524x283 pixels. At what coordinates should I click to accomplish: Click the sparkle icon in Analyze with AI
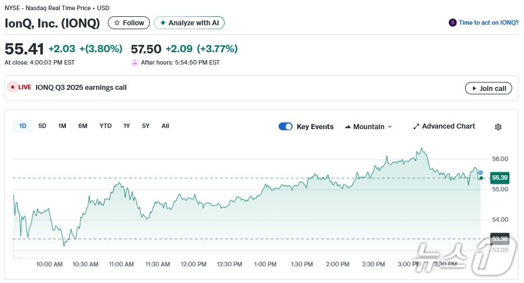tap(163, 23)
